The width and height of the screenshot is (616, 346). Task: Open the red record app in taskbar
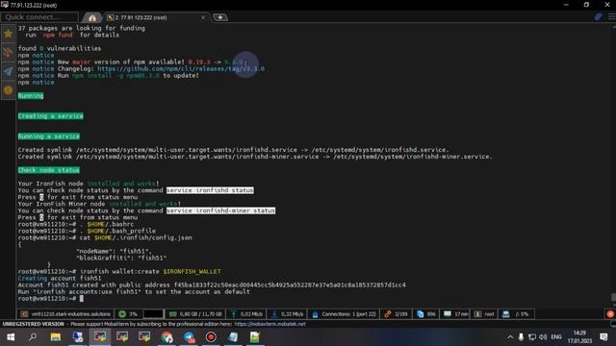[x=211, y=337]
